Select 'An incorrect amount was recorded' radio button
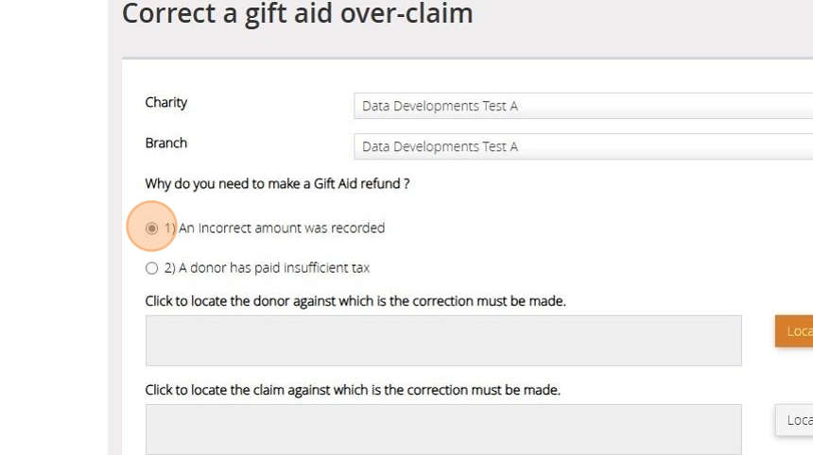Screen dimensions: 813x455 (x=152, y=227)
